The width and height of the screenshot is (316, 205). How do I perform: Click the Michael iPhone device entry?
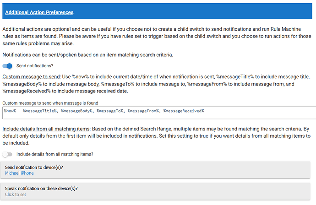pyautogui.click(x=19, y=173)
